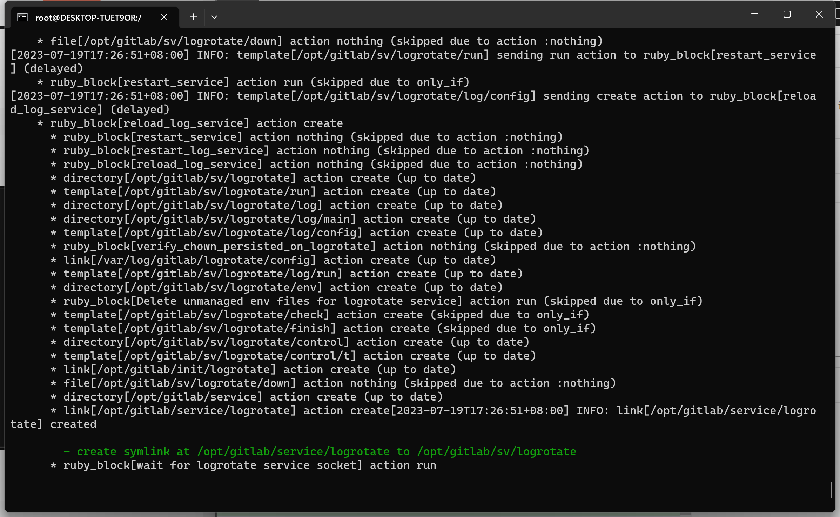Click 'link[/opt/gitlab/init/logrotate] action create' line
The width and height of the screenshot is (840, 517).
click(x=253, y=369)
